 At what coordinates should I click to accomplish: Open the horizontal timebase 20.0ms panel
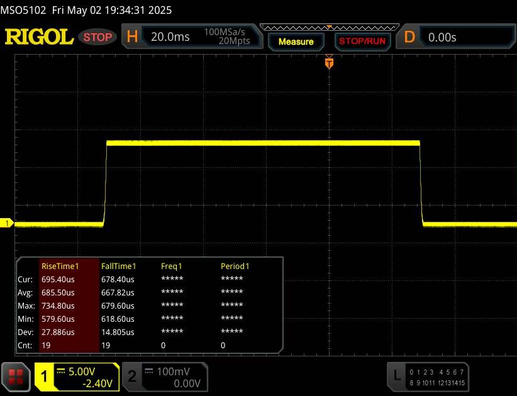192,36
